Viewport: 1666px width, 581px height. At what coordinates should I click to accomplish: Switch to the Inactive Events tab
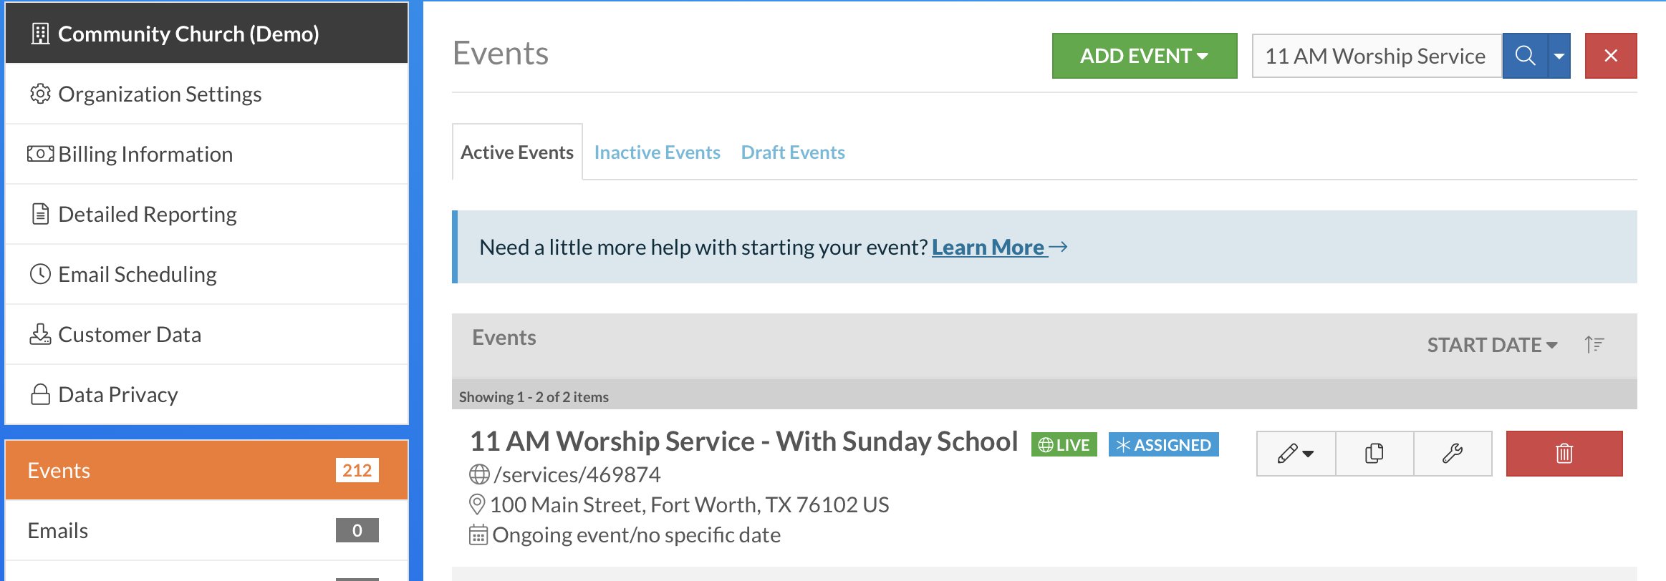tap(657, 152)
